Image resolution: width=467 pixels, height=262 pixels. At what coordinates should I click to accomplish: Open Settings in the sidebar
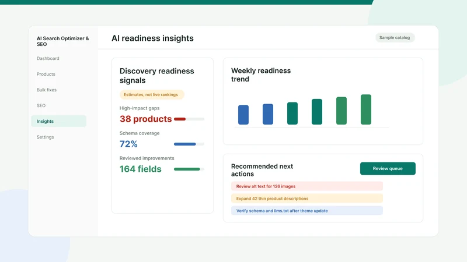(46, 137)
